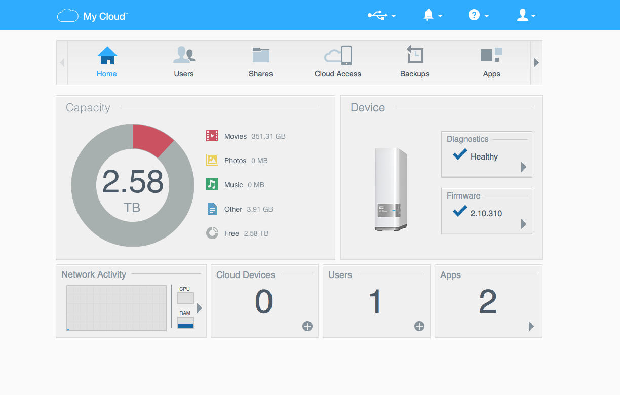Click the My Cloud device image
Viewport: 620px width, 395px height.
point(391,189)
